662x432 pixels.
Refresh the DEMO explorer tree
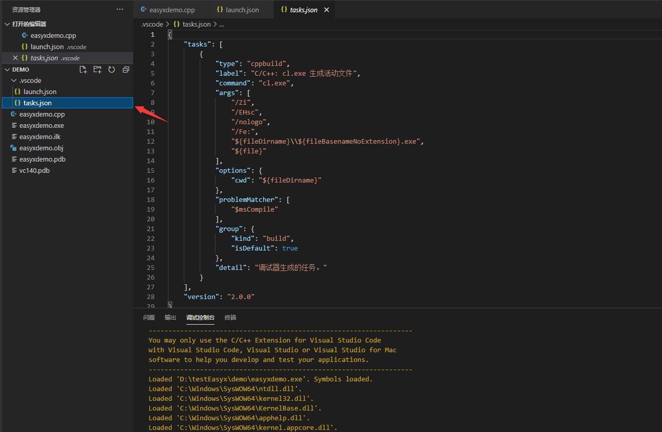click(x=112, y=70)
